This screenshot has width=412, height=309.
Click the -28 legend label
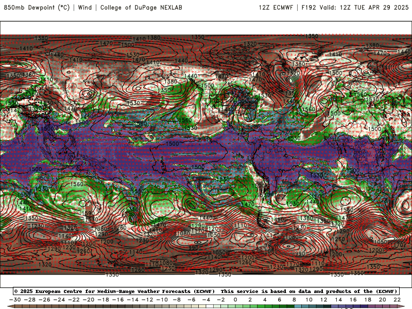[x=30, y=300]
